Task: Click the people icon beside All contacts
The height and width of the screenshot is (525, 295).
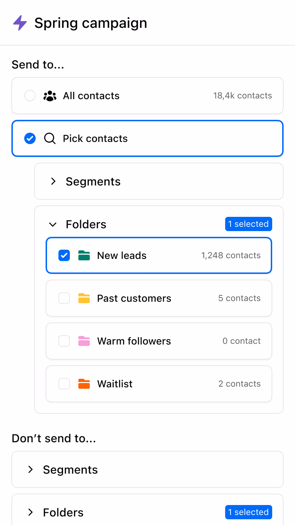Action: pos(50,95)
